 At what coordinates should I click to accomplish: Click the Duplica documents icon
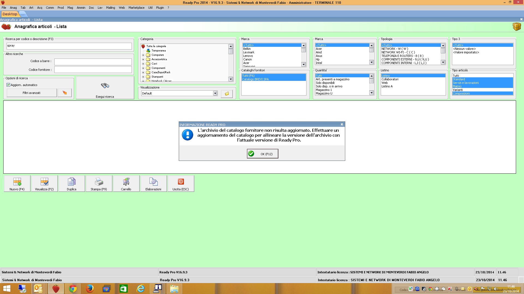tap(72, 182)
